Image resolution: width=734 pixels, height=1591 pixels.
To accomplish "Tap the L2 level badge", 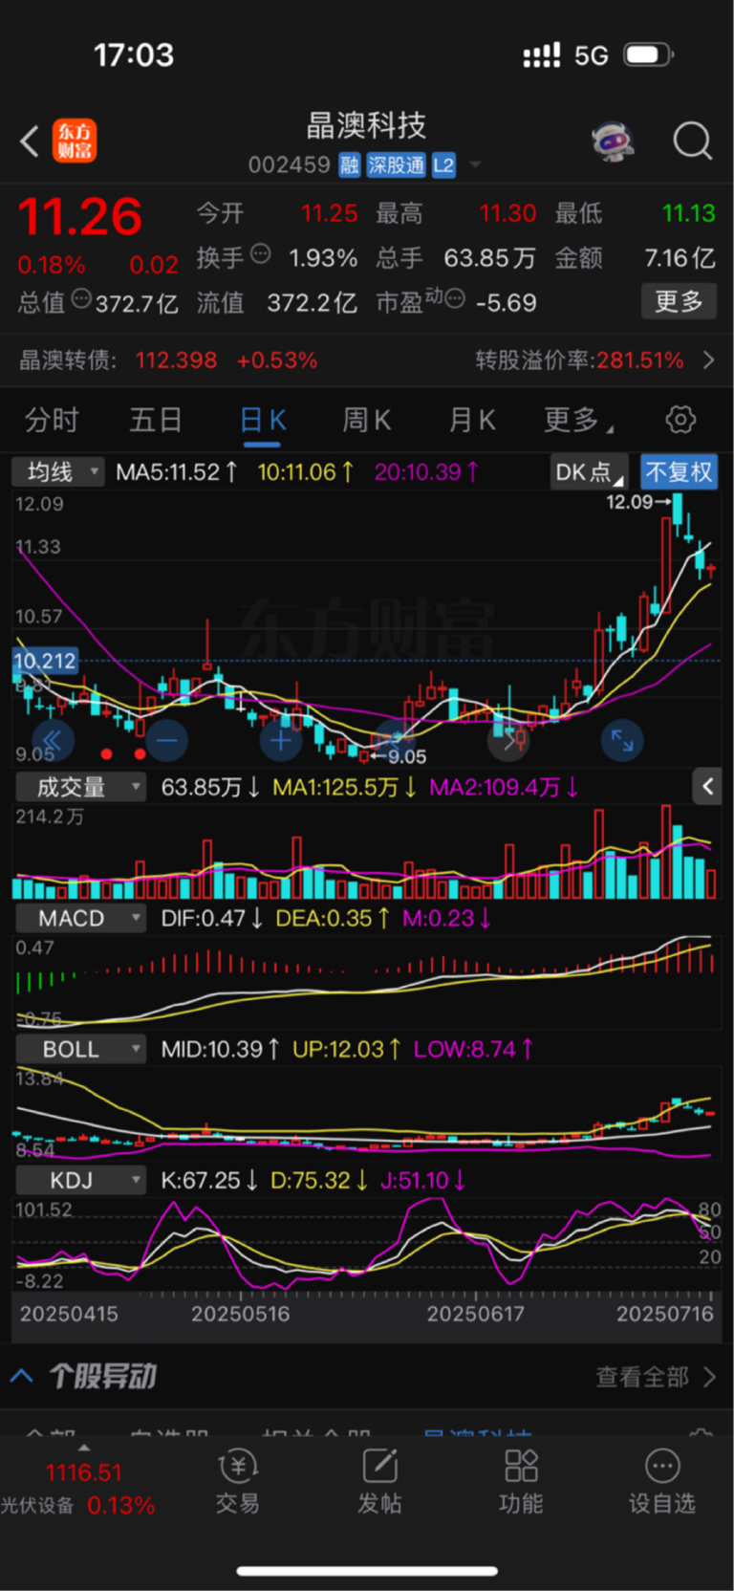I will pyautogui.click(x=443, y=165).
